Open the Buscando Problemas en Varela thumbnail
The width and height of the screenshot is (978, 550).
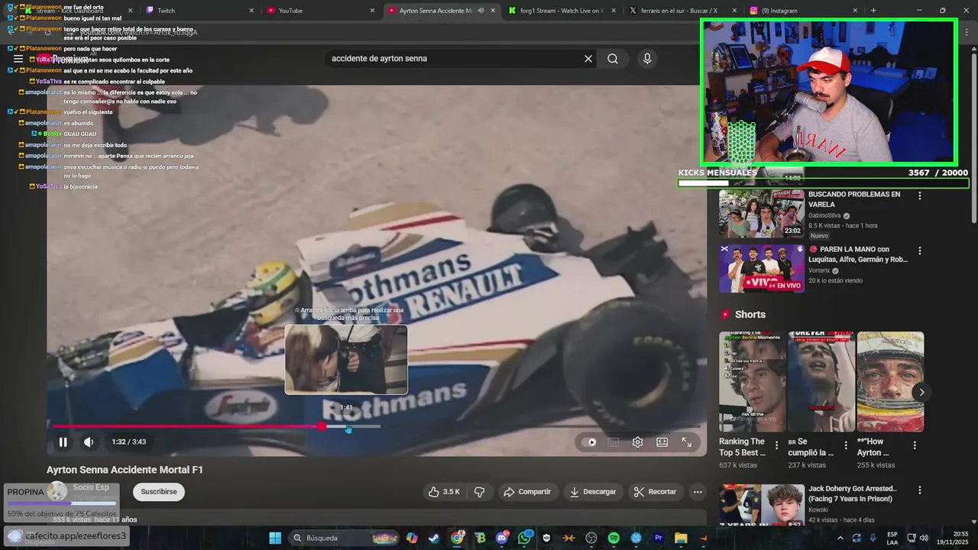tap(761, 214)
